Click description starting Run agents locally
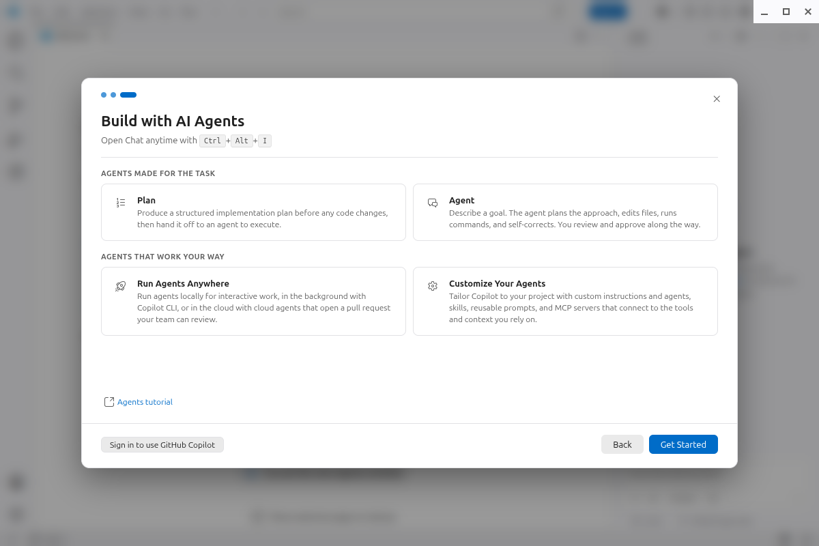Screen dimensions: 819x546 (x=263, y=308)
